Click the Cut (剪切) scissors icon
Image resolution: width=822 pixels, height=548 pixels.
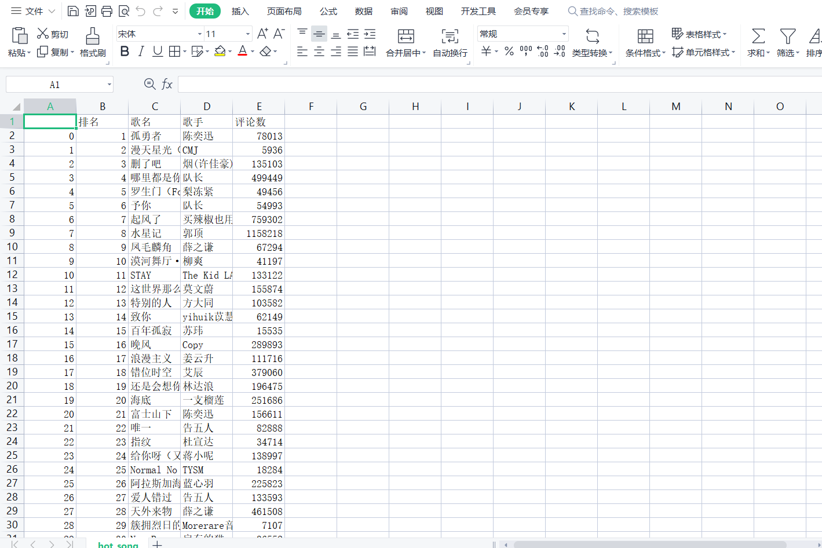43,34
